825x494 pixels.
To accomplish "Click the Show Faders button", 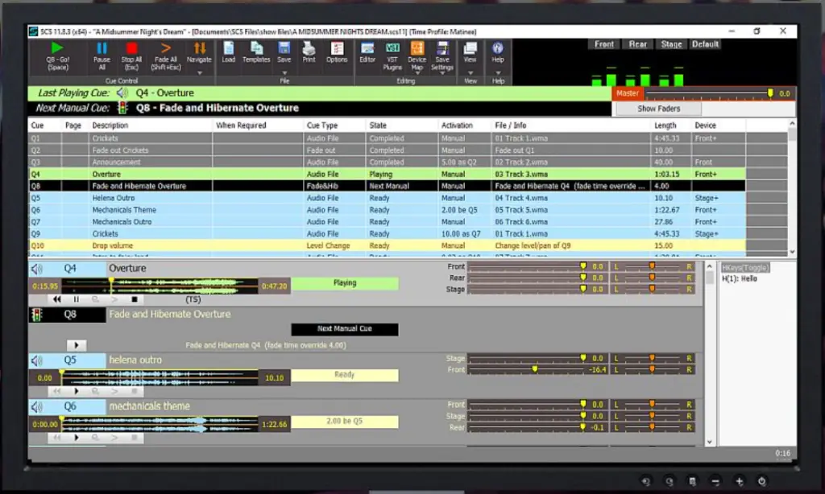I will click(658, 109).
